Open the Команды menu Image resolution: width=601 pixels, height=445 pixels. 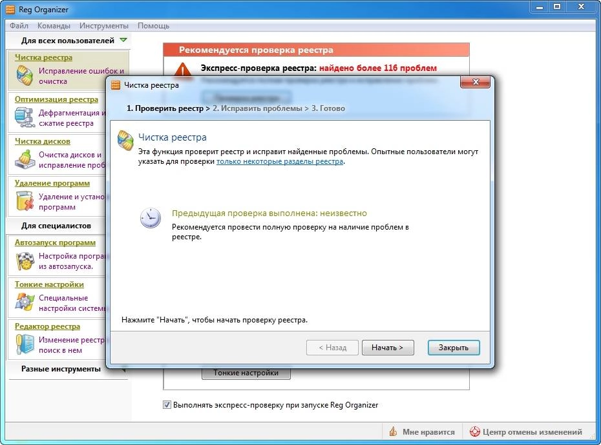[x=54, y=26]
